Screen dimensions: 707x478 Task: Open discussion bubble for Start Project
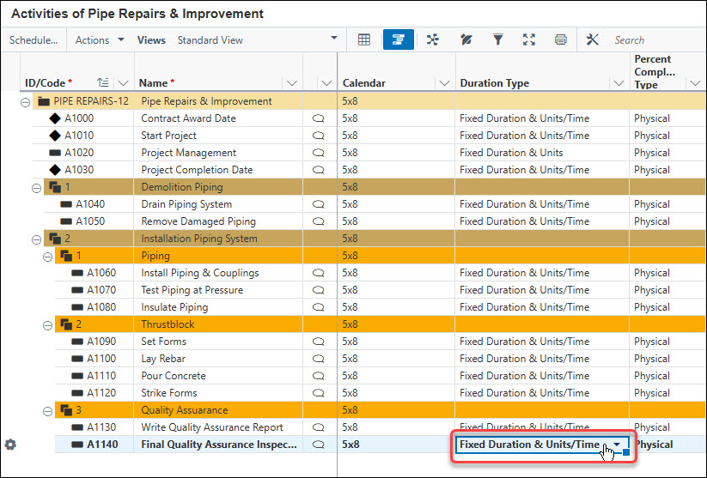[x=319, y=136]
